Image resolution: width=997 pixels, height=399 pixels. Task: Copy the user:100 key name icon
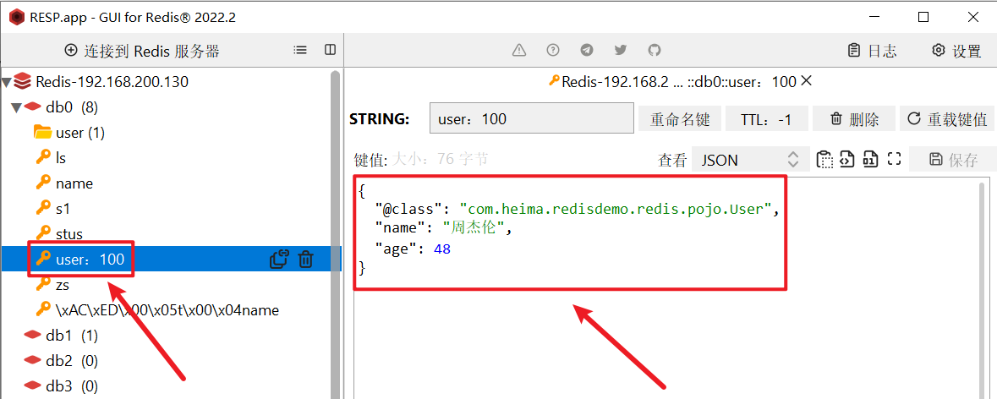[x=279, y=259]
